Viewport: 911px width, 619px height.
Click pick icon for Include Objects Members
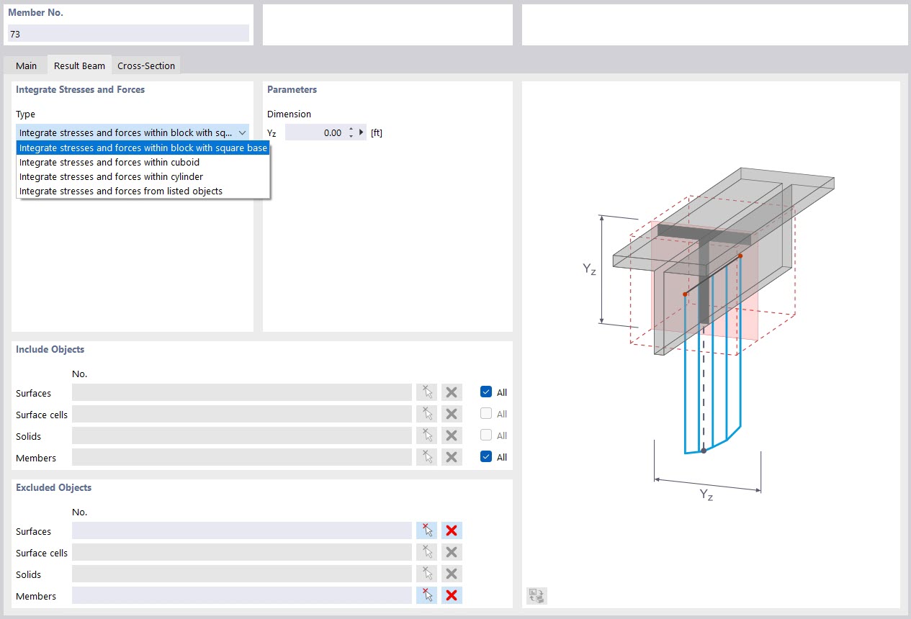(x=426, y=458)
